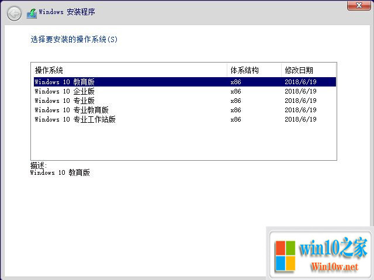Viewport: 374px width, 280px height.
Task: Click x86 cell of 专业版 row
Action: coord(236,101)
